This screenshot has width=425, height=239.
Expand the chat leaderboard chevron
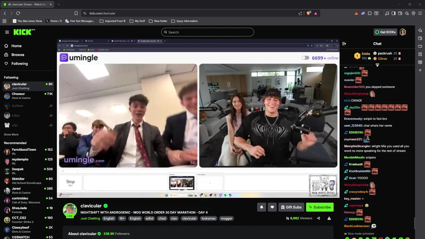click(377, 65)
